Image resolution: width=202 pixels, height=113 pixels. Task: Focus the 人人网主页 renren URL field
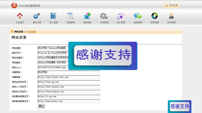click(x=69, y=87)
